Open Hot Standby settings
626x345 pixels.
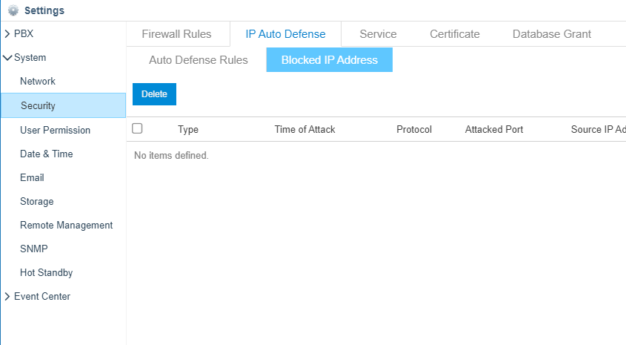point(47,272)
